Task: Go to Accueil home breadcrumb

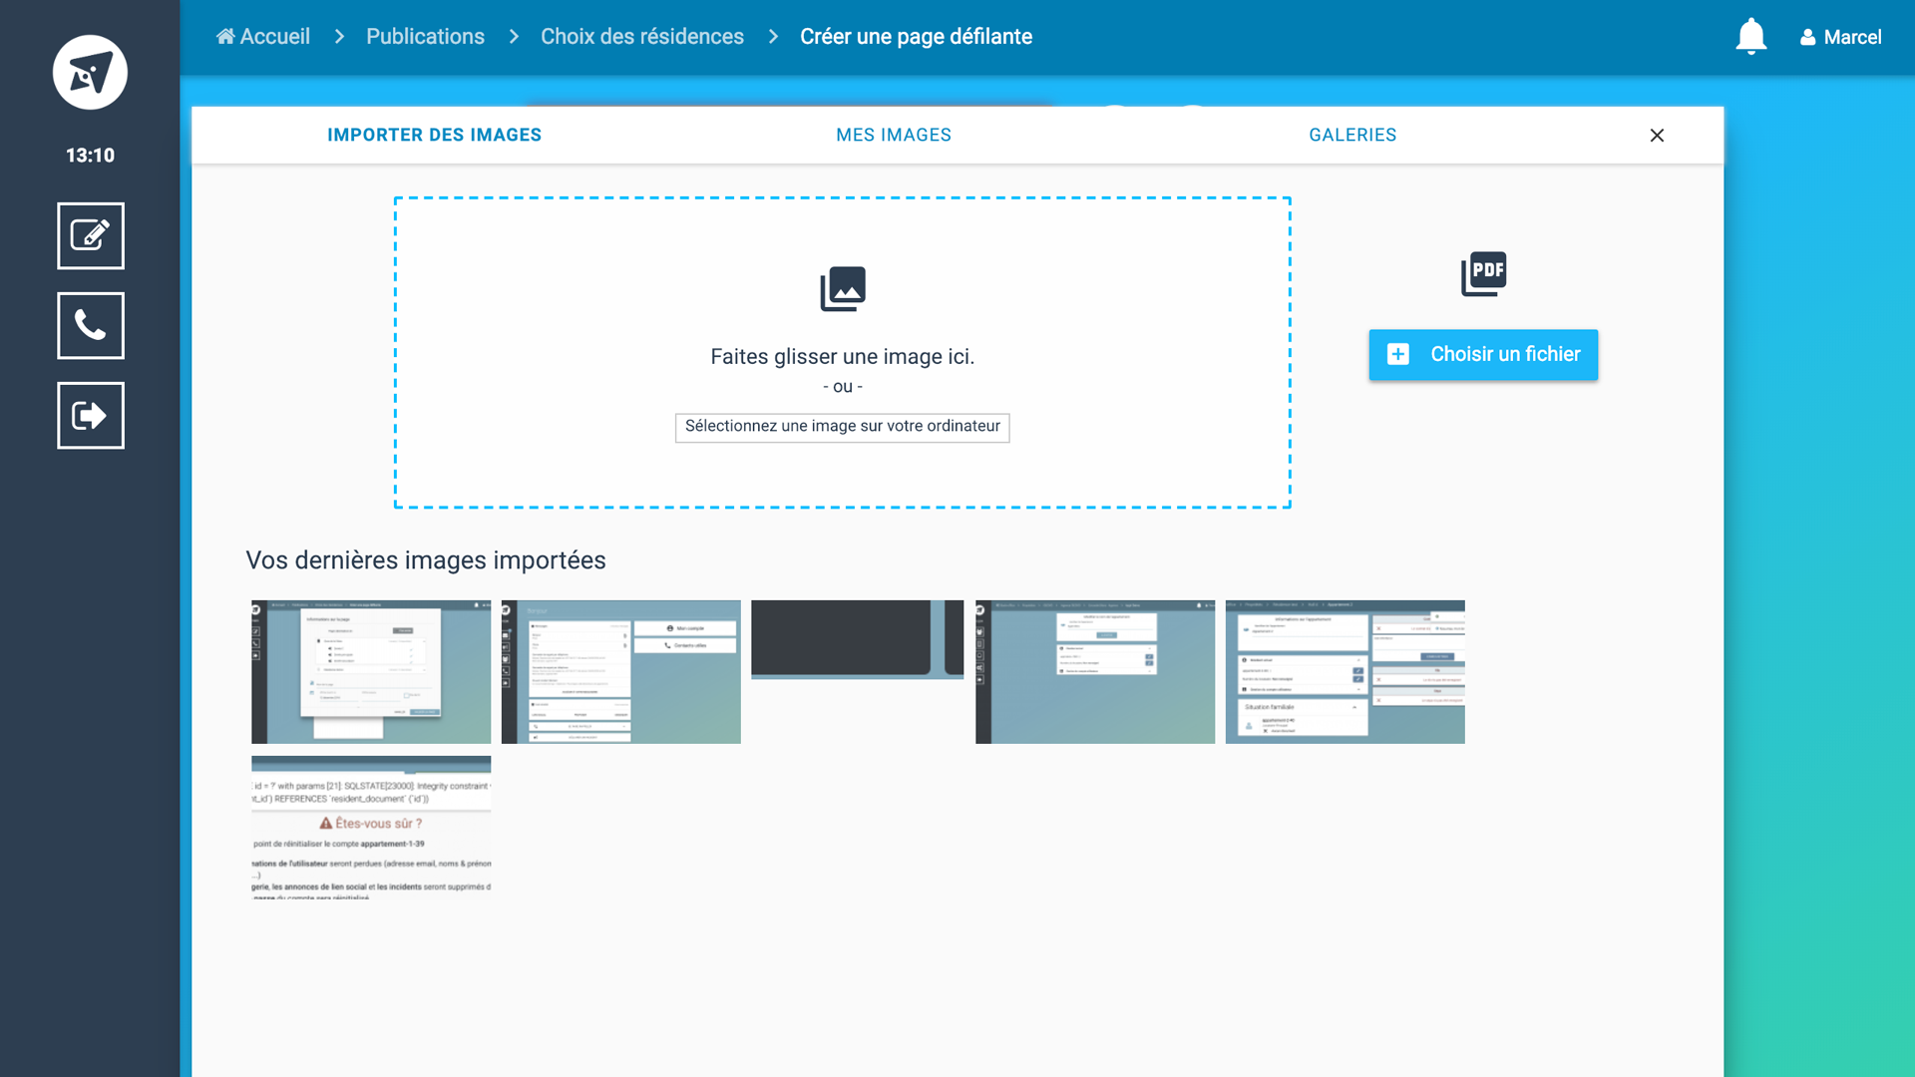Action: tap(263, 37)
